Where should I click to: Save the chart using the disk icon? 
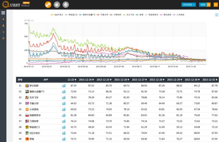pyautogui.click(x=217, y=15)
